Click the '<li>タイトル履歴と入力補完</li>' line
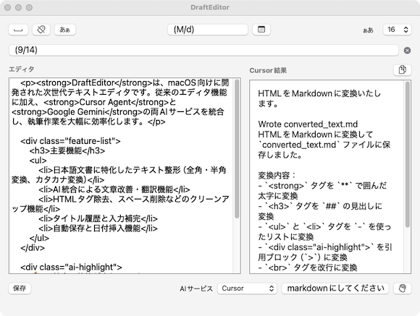The height and width of the screenshot is (316, 420). pos(98,218)
